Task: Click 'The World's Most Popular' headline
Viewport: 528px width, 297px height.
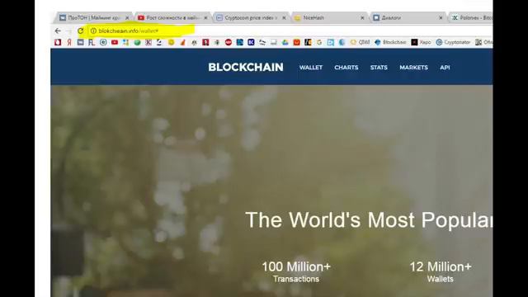Action: (x=369, y=220)
